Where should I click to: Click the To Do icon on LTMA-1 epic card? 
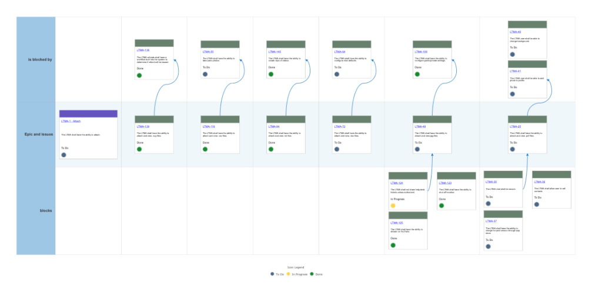click(64, 155)
